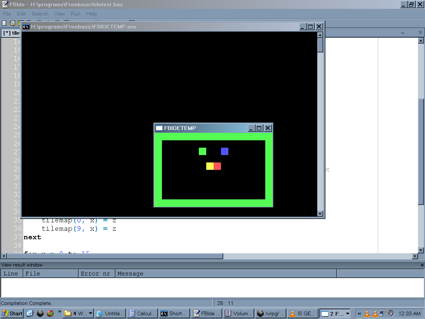Expand hidden system tray icons chevron

pyautogui.click(x=359, y=313)
